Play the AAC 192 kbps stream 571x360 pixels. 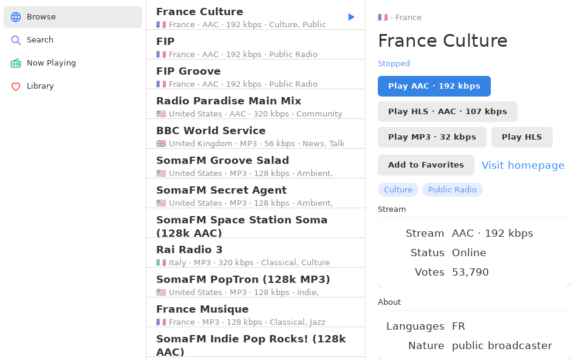[x=434, y=86]
